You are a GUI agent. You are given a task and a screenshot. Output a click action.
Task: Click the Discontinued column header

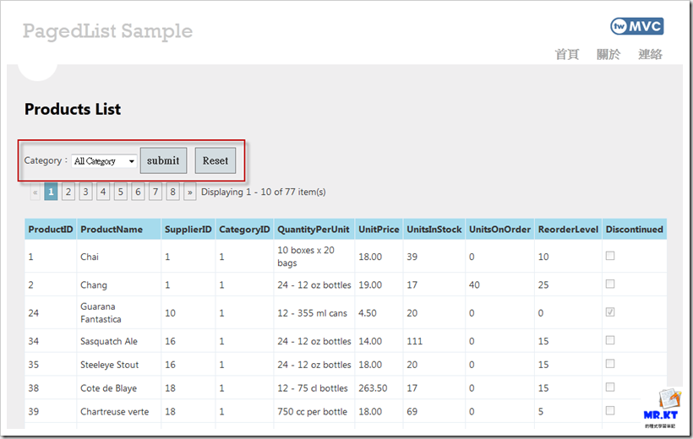pos(635,230)
